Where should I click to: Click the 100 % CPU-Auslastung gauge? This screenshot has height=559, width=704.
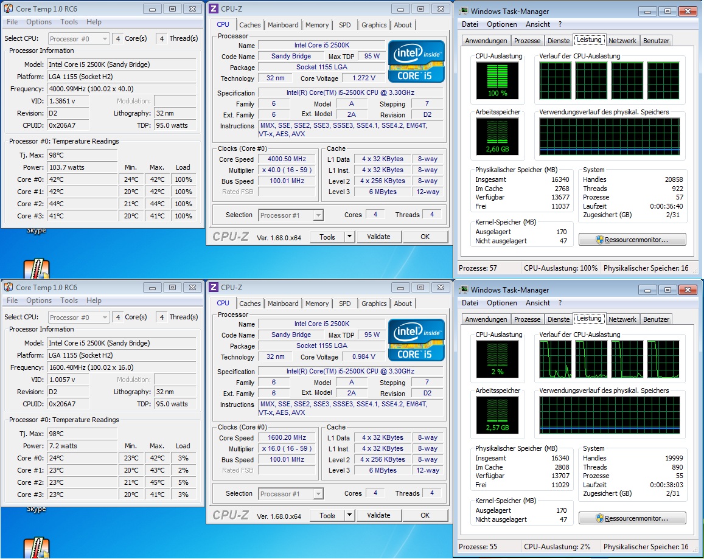tap(498, 81)
